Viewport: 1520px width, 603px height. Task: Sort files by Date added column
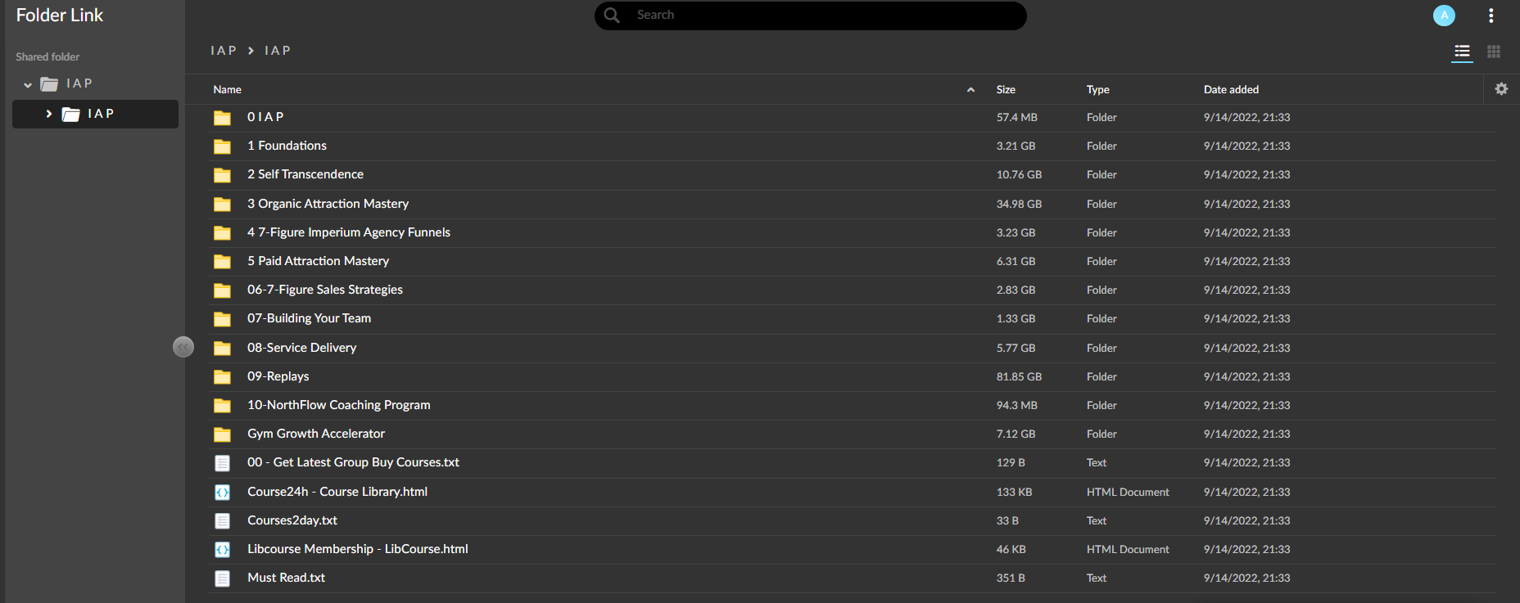coord(1231,90)
